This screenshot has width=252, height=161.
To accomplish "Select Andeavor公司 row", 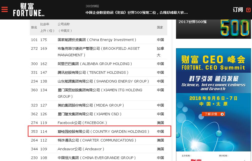I will [98, 149].
